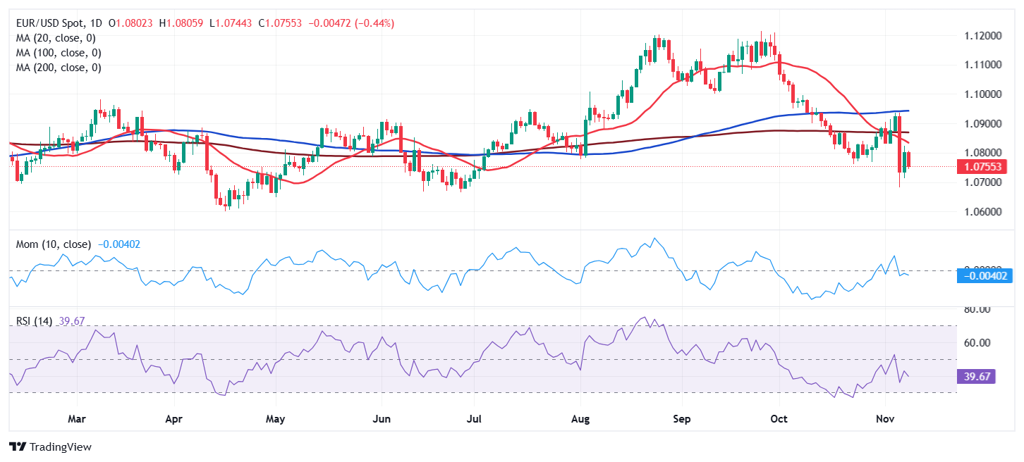Click the TradingView logo icon
The image size is (1024, 462).
coord(17,447)
